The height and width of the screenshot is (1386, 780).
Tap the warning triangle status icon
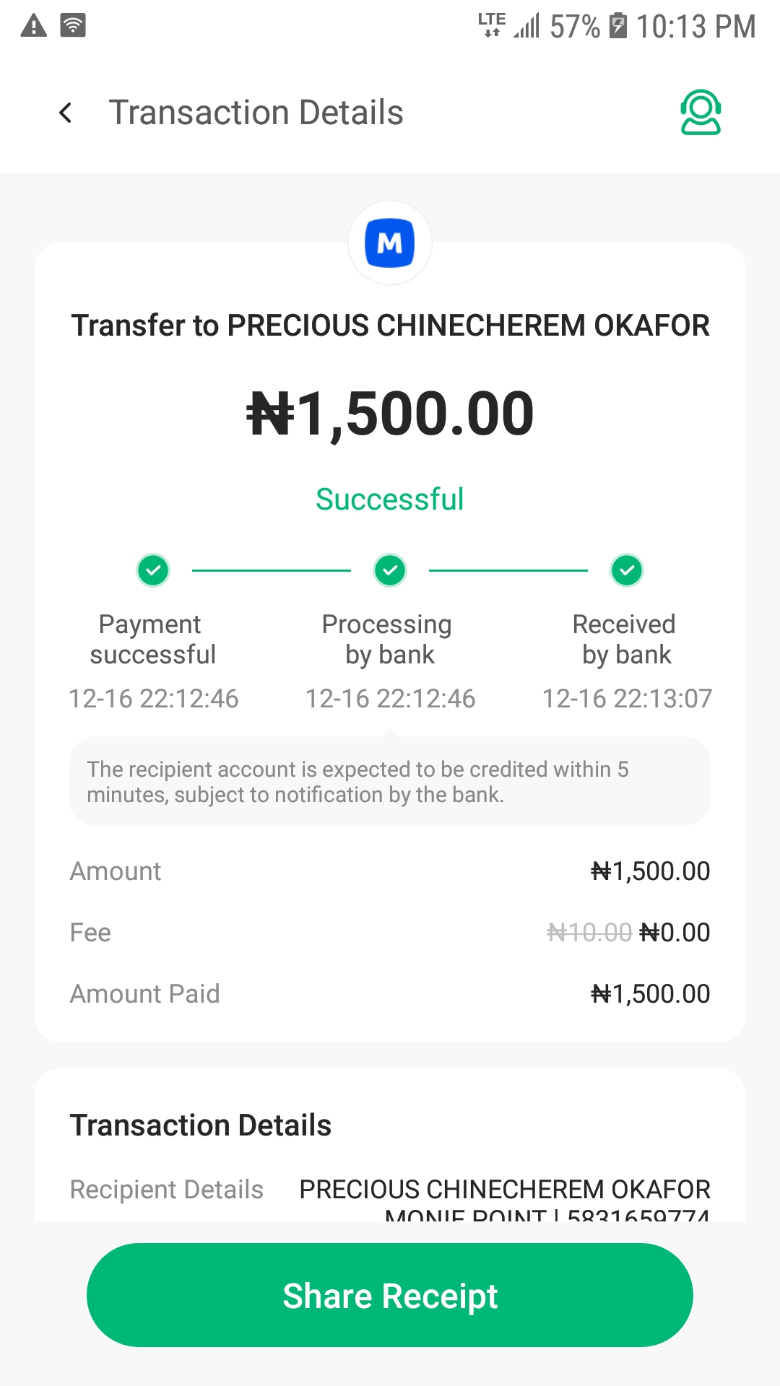coord(33,26)
